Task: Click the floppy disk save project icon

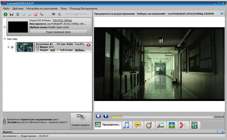Action: tap(11, 14)
